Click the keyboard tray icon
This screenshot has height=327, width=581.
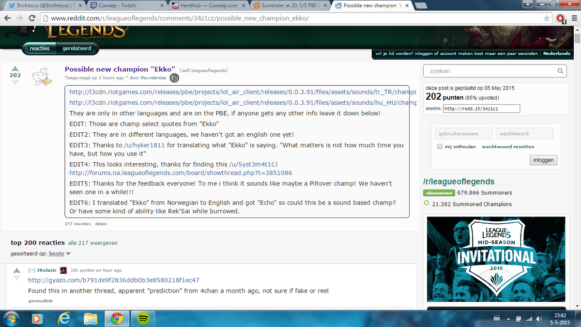click(496, 319)
